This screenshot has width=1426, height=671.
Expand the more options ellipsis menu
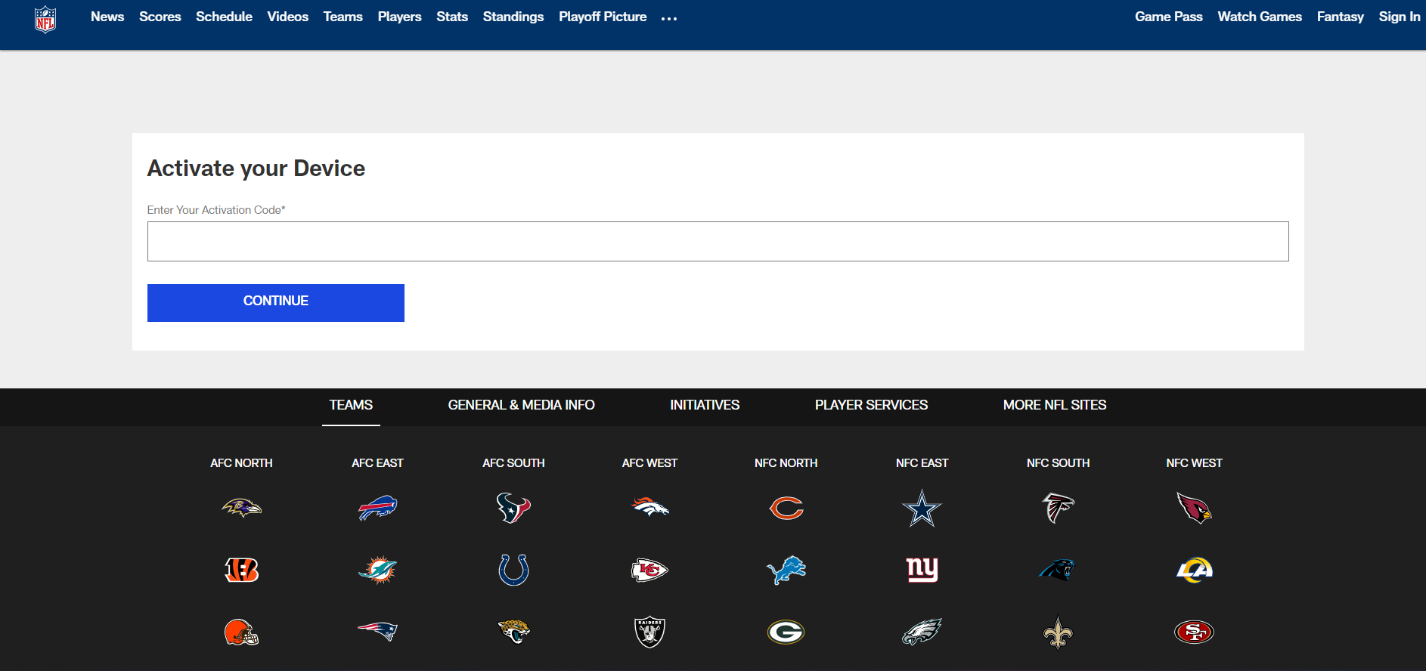coord(669,18)
